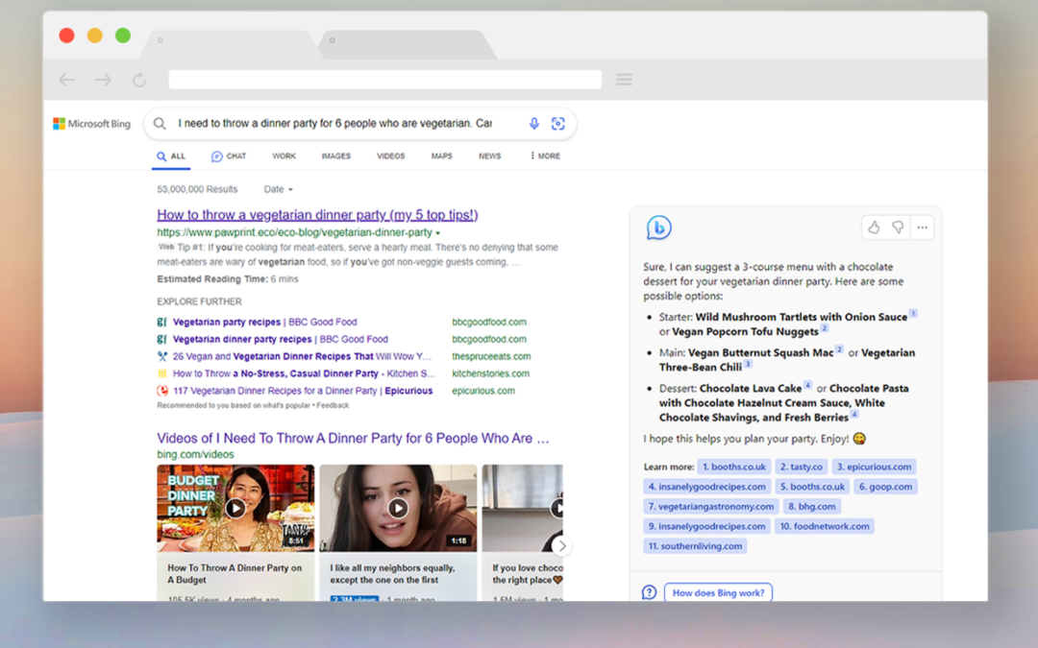1038x648 pixels.
Task: Click the bing.com/videos link
Action: point(195,454)
